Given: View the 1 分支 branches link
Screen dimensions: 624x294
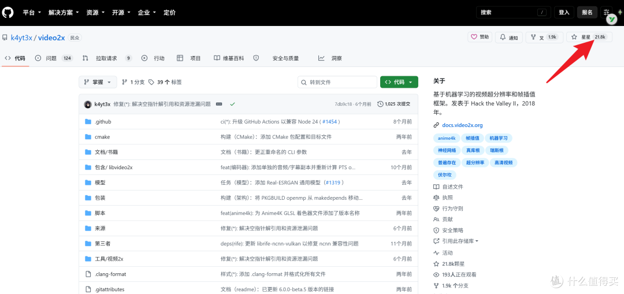Looking at the screenshot, I should point(133,82).
